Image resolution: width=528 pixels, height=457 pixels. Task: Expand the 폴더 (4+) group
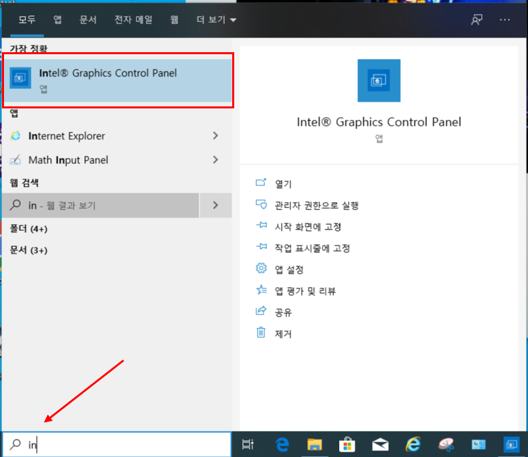point(29,229)
